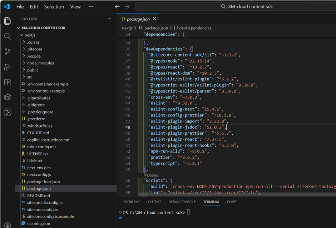This screenshot has width=336, height=228.
Task: Open the Search view in activity bar
Action: coord(8,36)
